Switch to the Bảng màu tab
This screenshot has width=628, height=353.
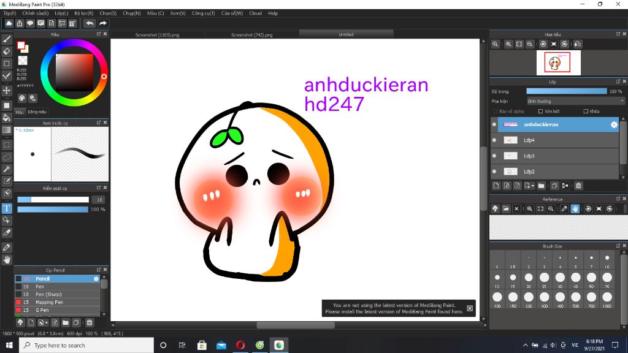[37, 112]
